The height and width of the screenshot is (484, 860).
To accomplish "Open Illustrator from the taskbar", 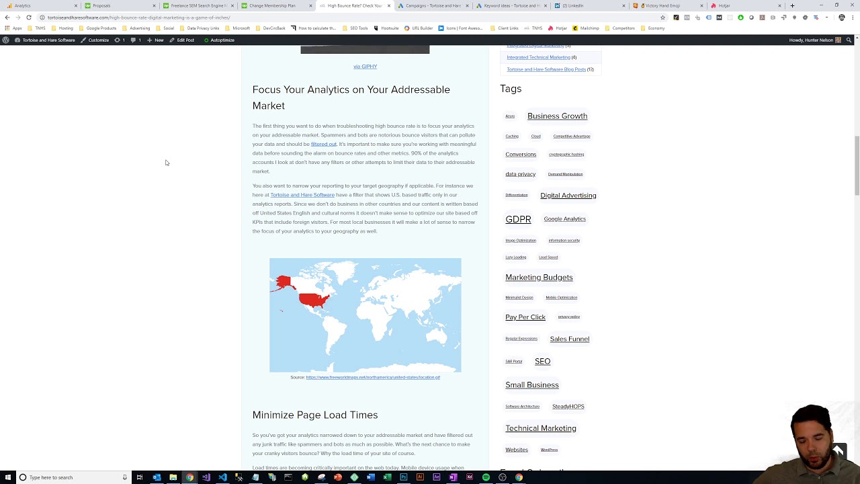I will click(x=420, y=477).
